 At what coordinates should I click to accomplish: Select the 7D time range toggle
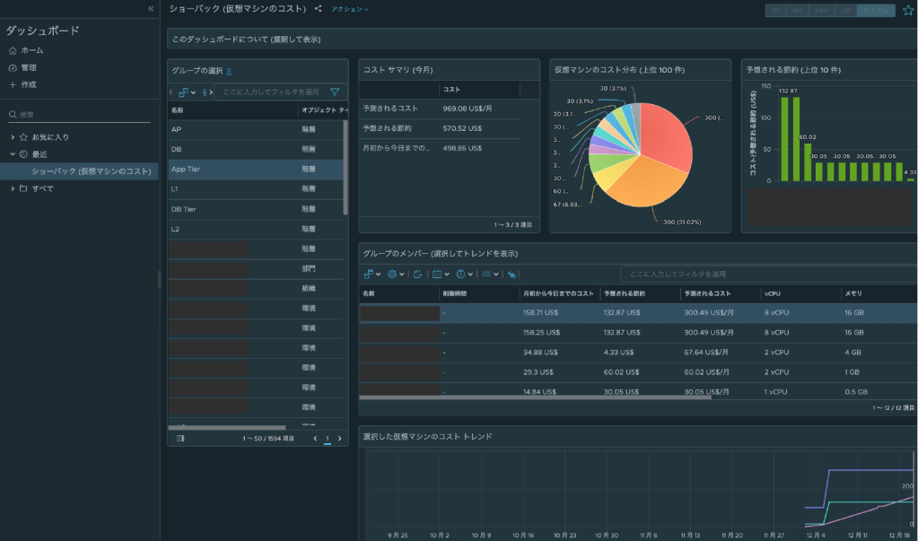click(x=844, y=11)
